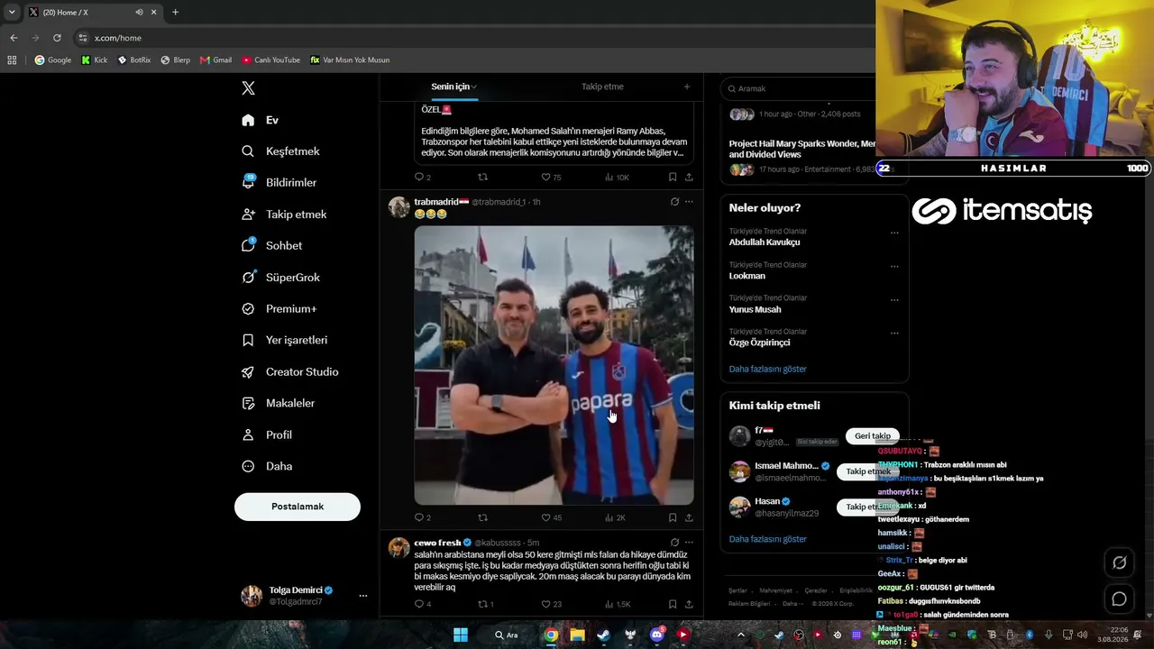Open Yer işaretleri bookmark icon
The image size is (1154, 649).
click(x=248, y=340)
